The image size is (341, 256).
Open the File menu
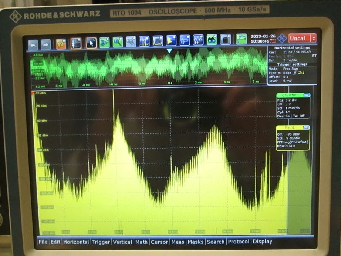(43, 242)
